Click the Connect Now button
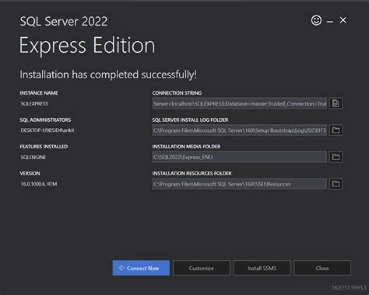Screen dimensions: 369x295 tap(141, 268)
